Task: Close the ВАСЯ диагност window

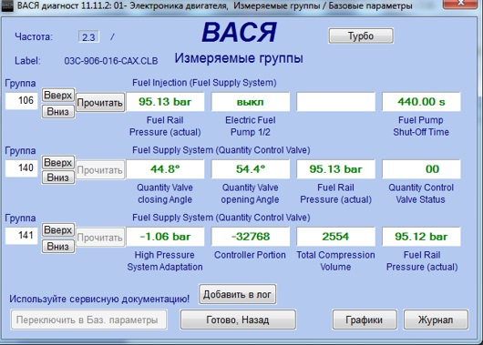Action: tap(461, 3)
